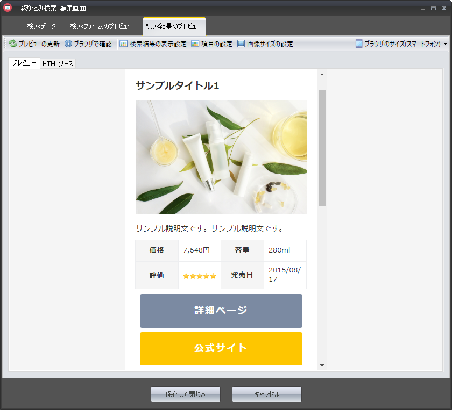Click the preview's vertical scrollbar thumb
The height and width of the screenshot is (410, 452).
(322, 148)
